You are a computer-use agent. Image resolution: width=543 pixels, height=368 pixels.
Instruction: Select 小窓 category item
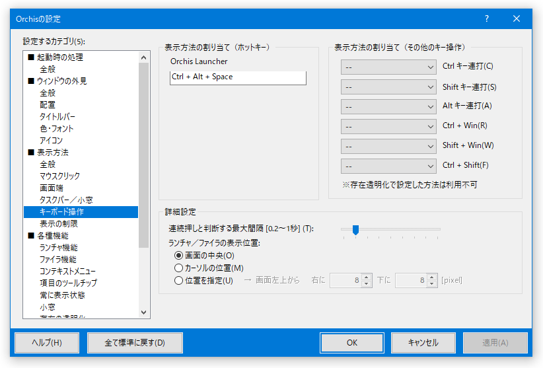pyautogui.click(x=48, y=307)
